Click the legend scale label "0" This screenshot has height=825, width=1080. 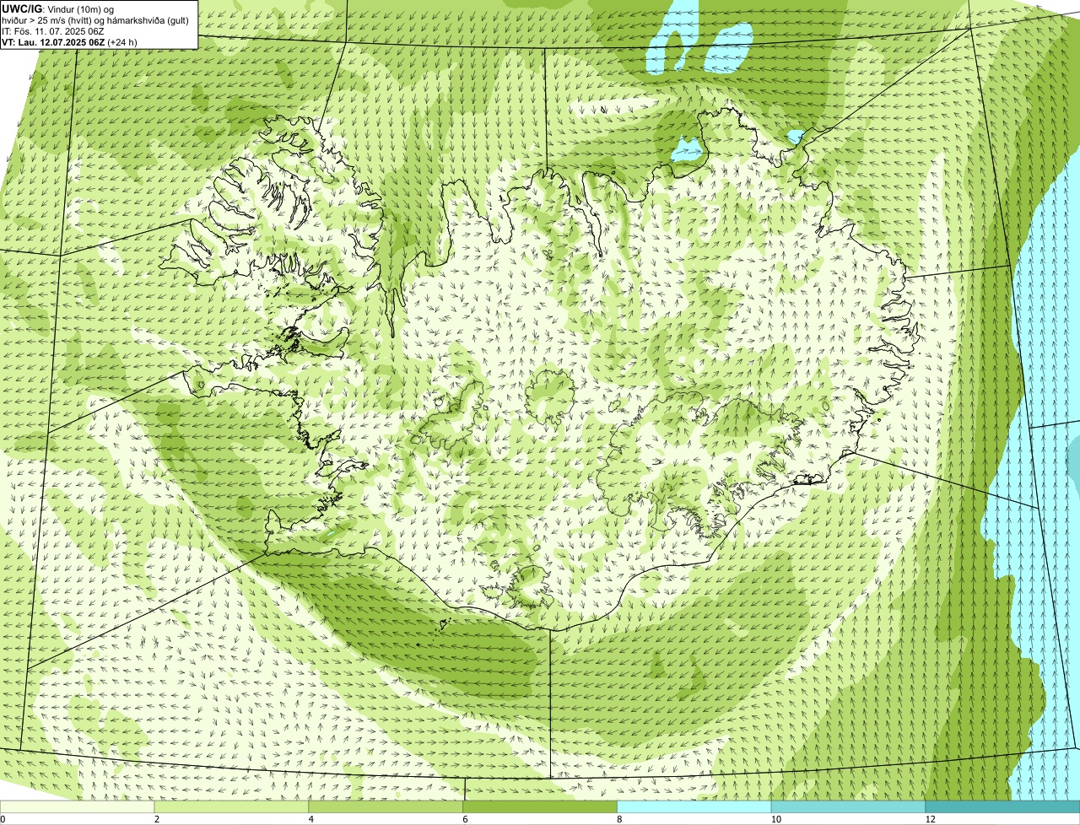3,819
